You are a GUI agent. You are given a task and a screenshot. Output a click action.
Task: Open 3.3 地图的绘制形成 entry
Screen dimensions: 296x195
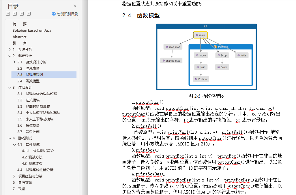[x=33, y=107]
